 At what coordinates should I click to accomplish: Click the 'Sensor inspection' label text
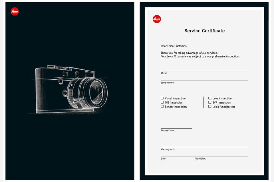(x=176, y=107)
